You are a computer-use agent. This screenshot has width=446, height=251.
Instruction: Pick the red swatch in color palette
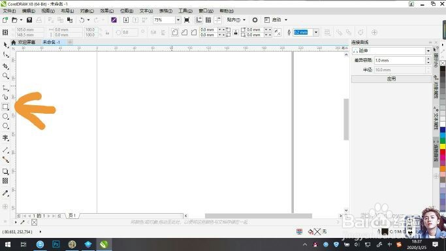(x=443, y=152)
